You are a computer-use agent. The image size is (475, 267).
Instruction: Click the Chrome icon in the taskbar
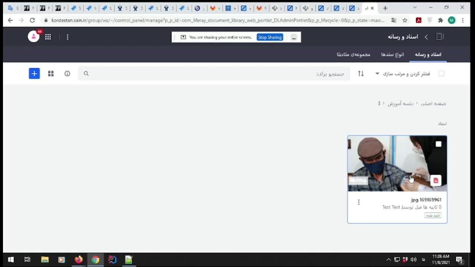click(x=95, y=260)
